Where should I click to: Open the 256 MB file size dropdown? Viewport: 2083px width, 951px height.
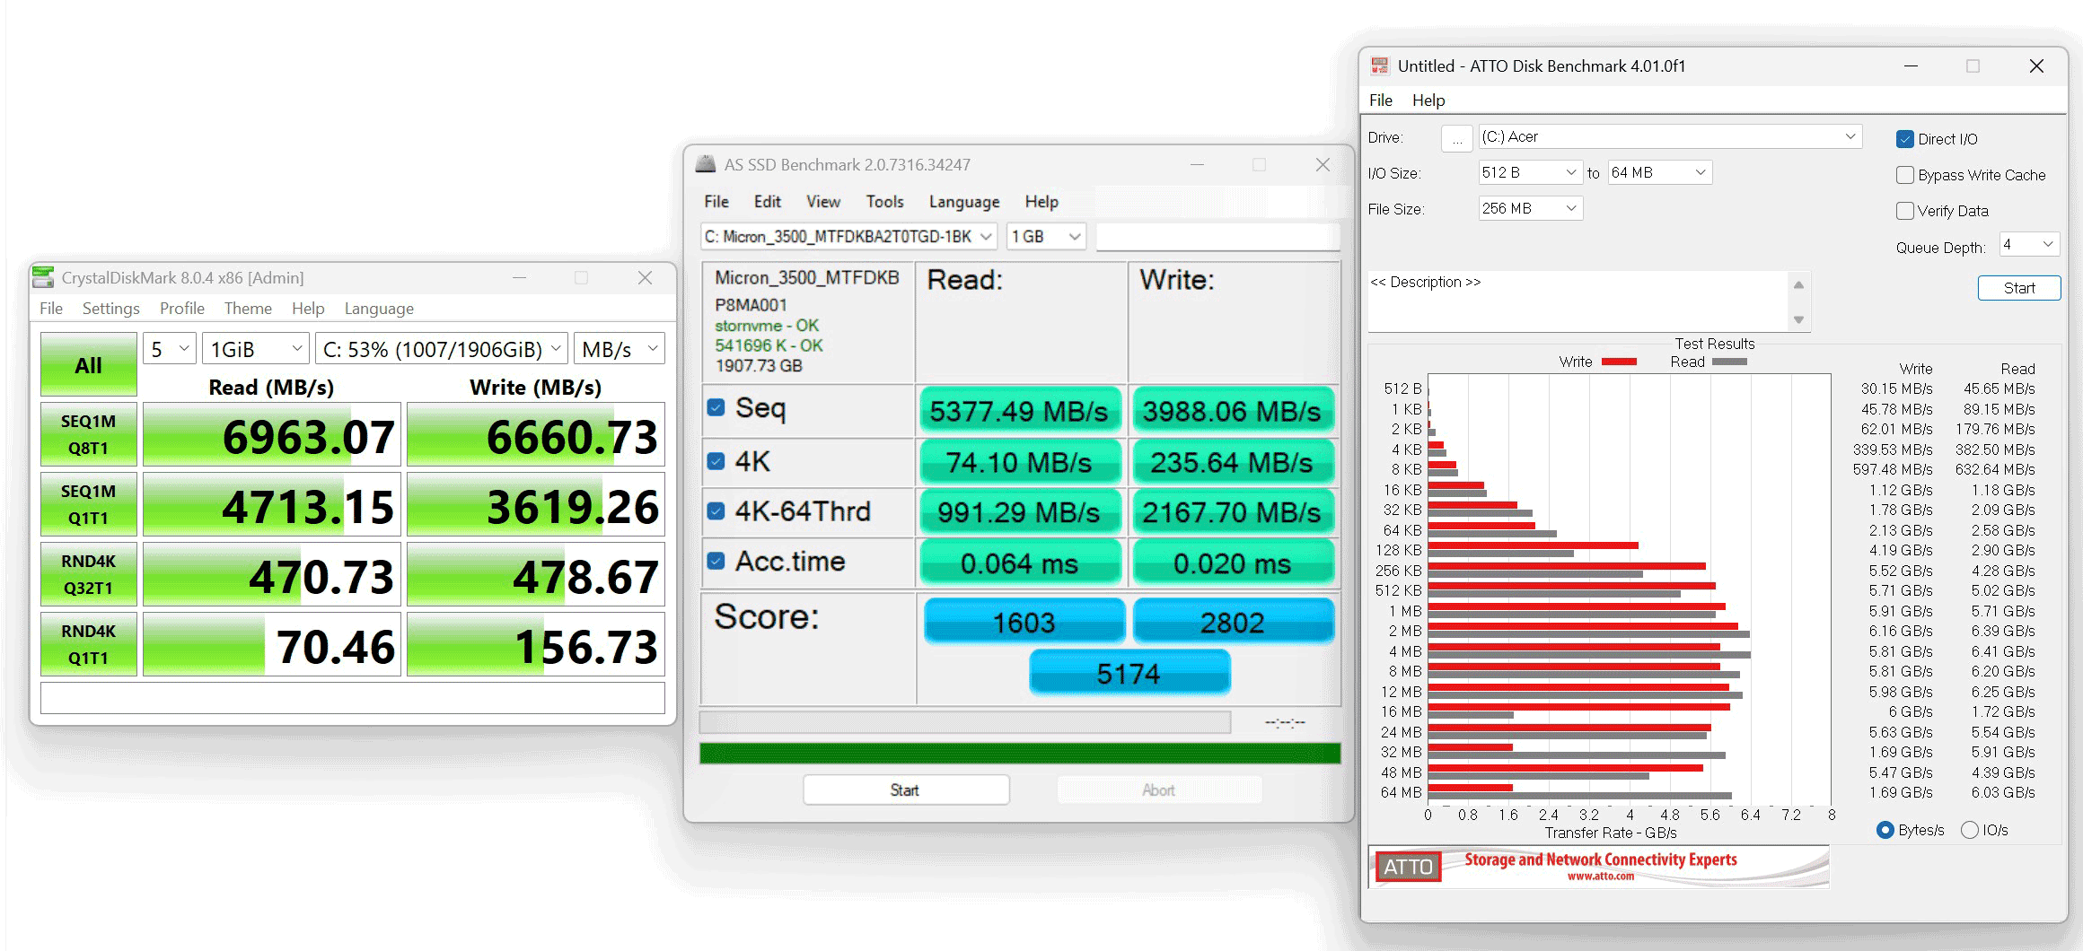click(x=1530, y=208)
